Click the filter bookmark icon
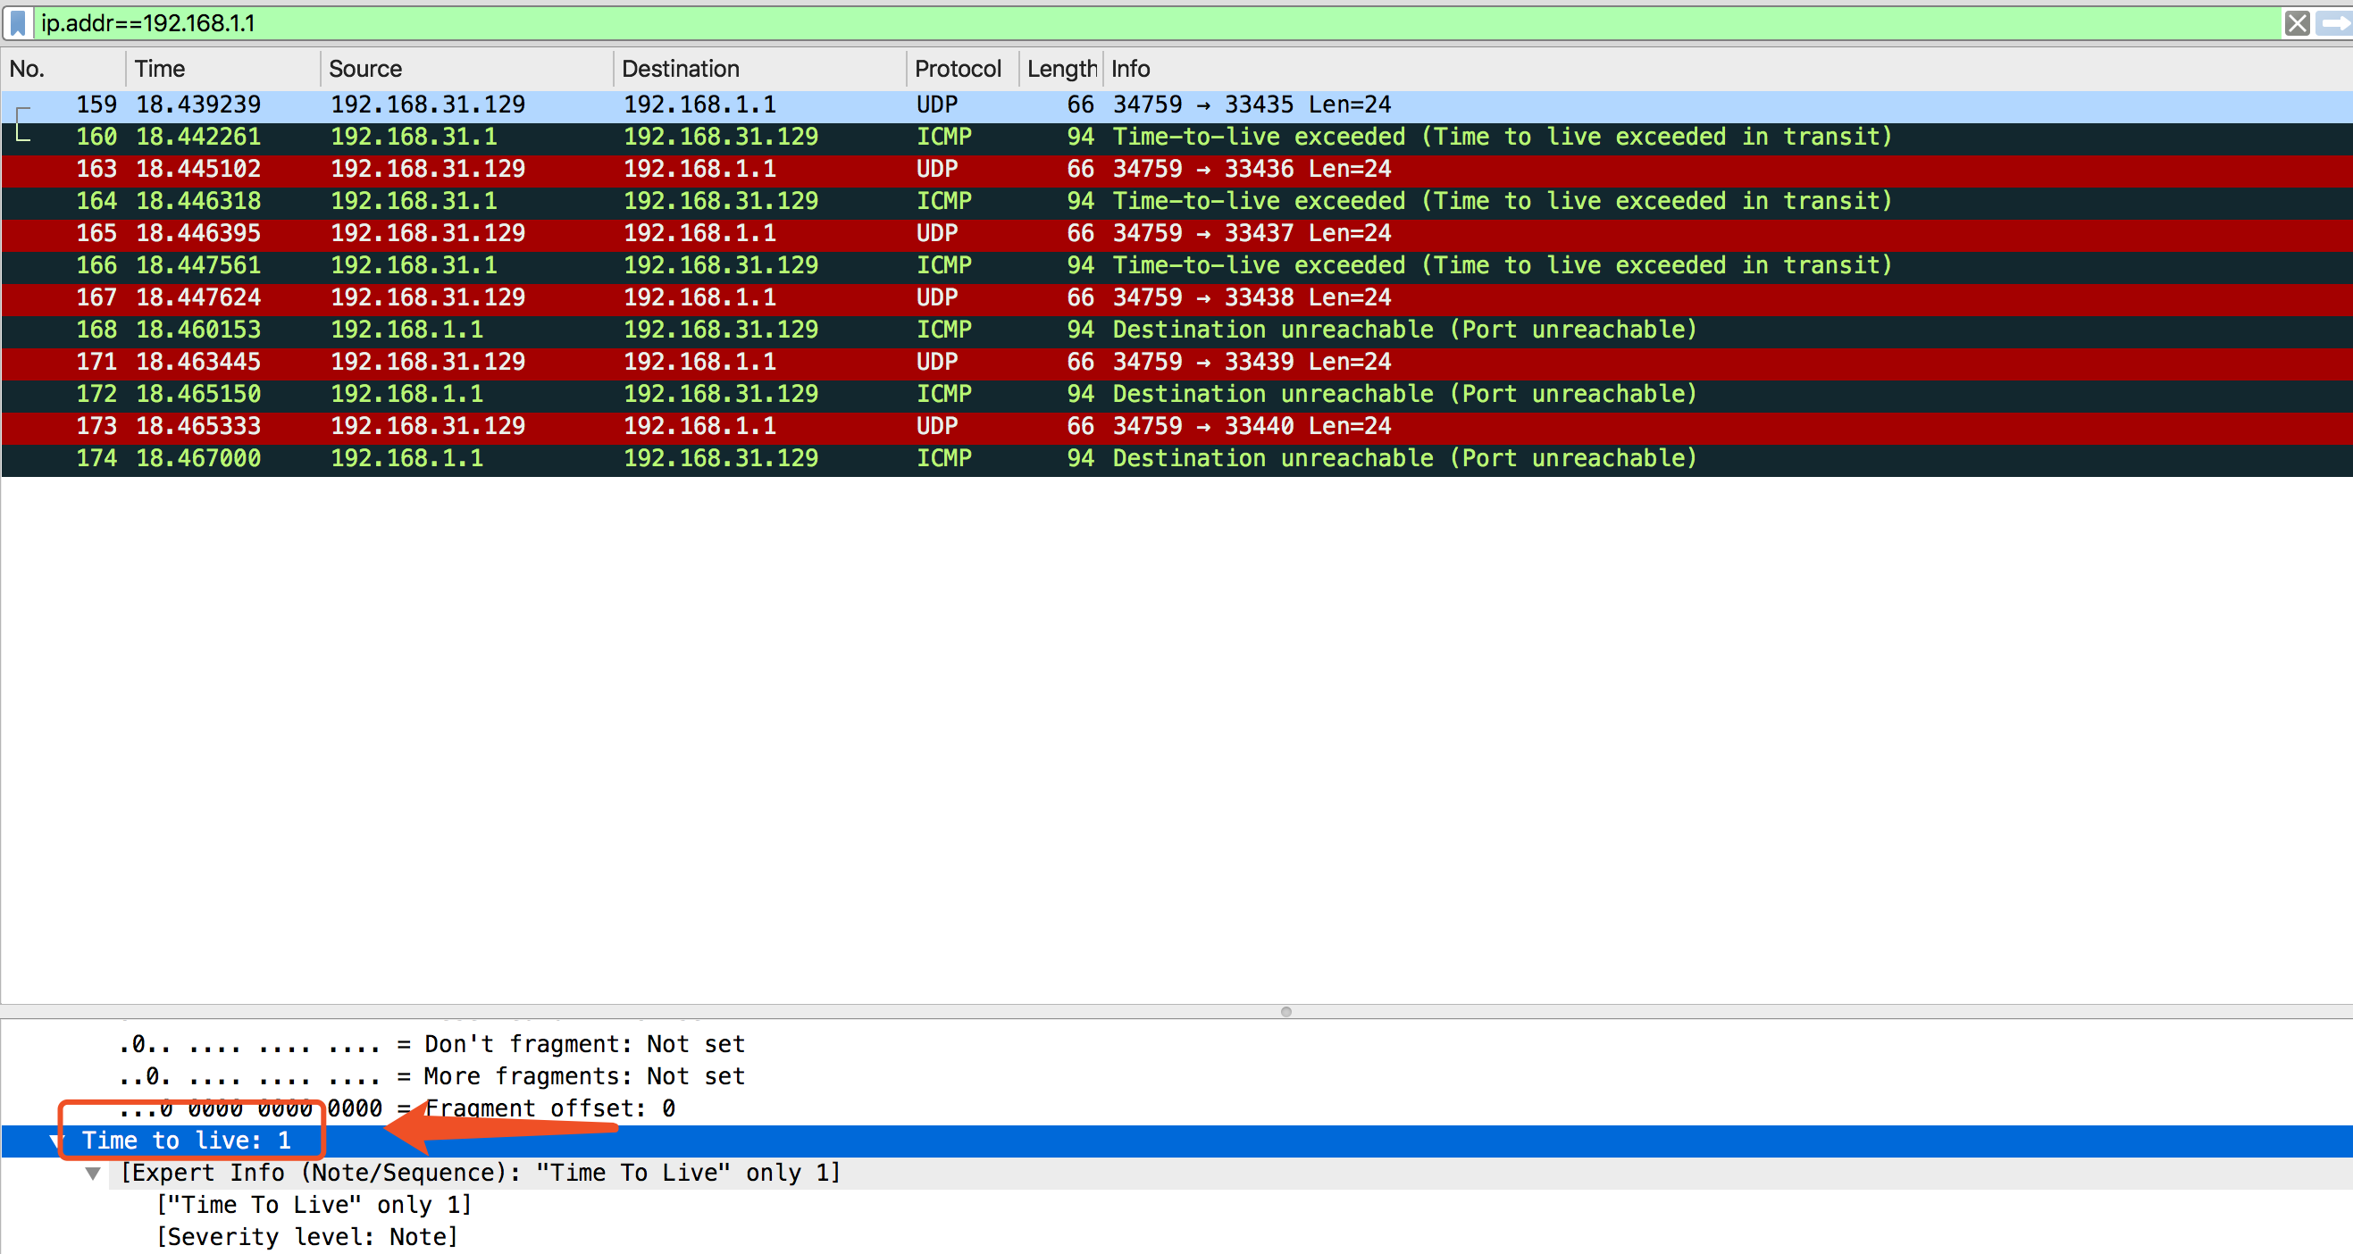 tap(17, 24)
